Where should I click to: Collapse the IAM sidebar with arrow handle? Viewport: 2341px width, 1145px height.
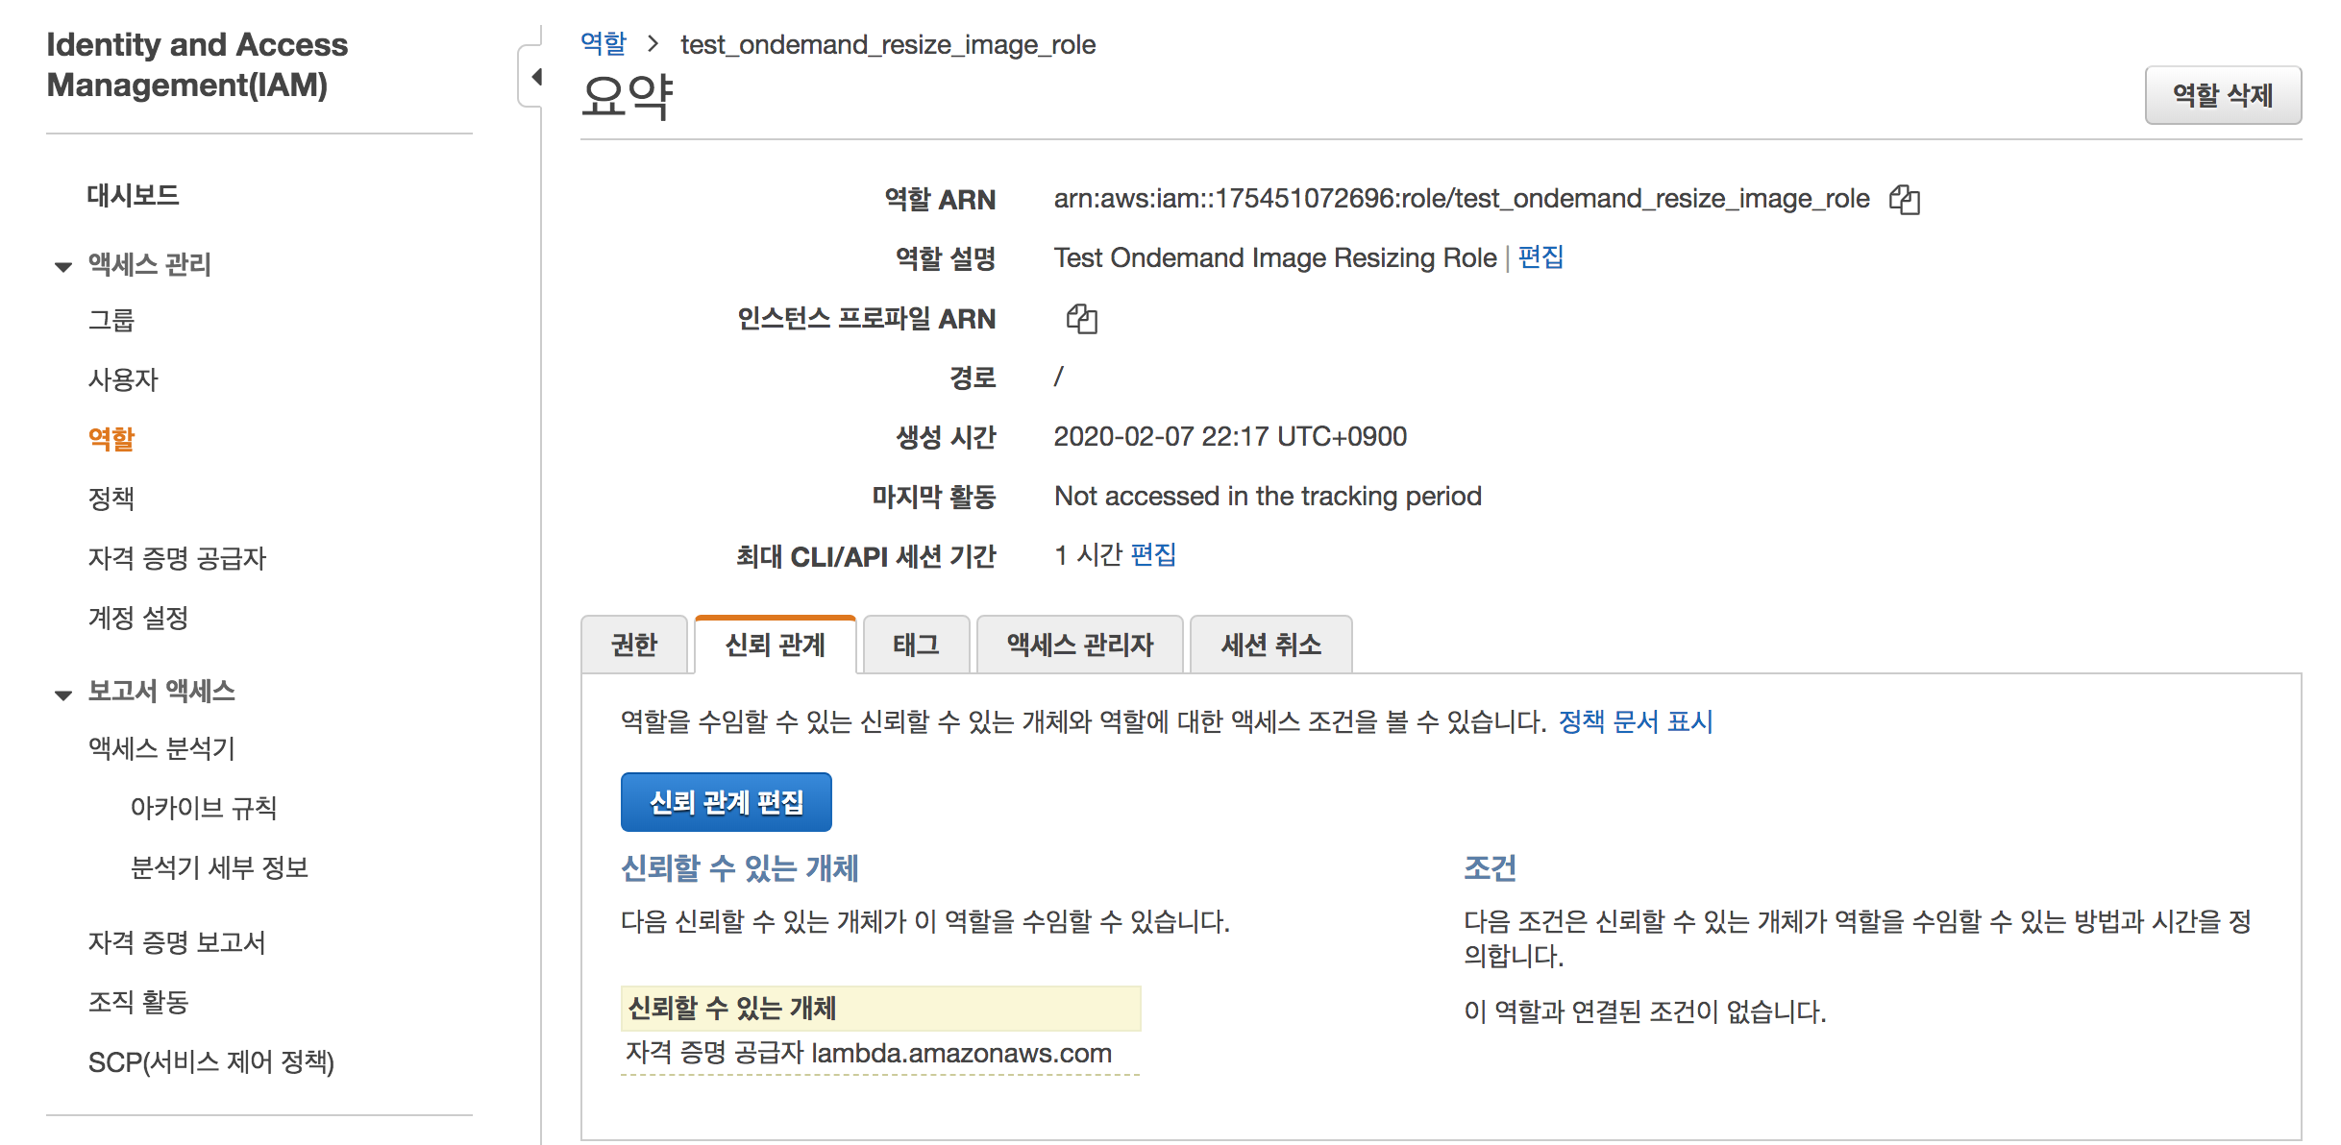click(536, 77)
